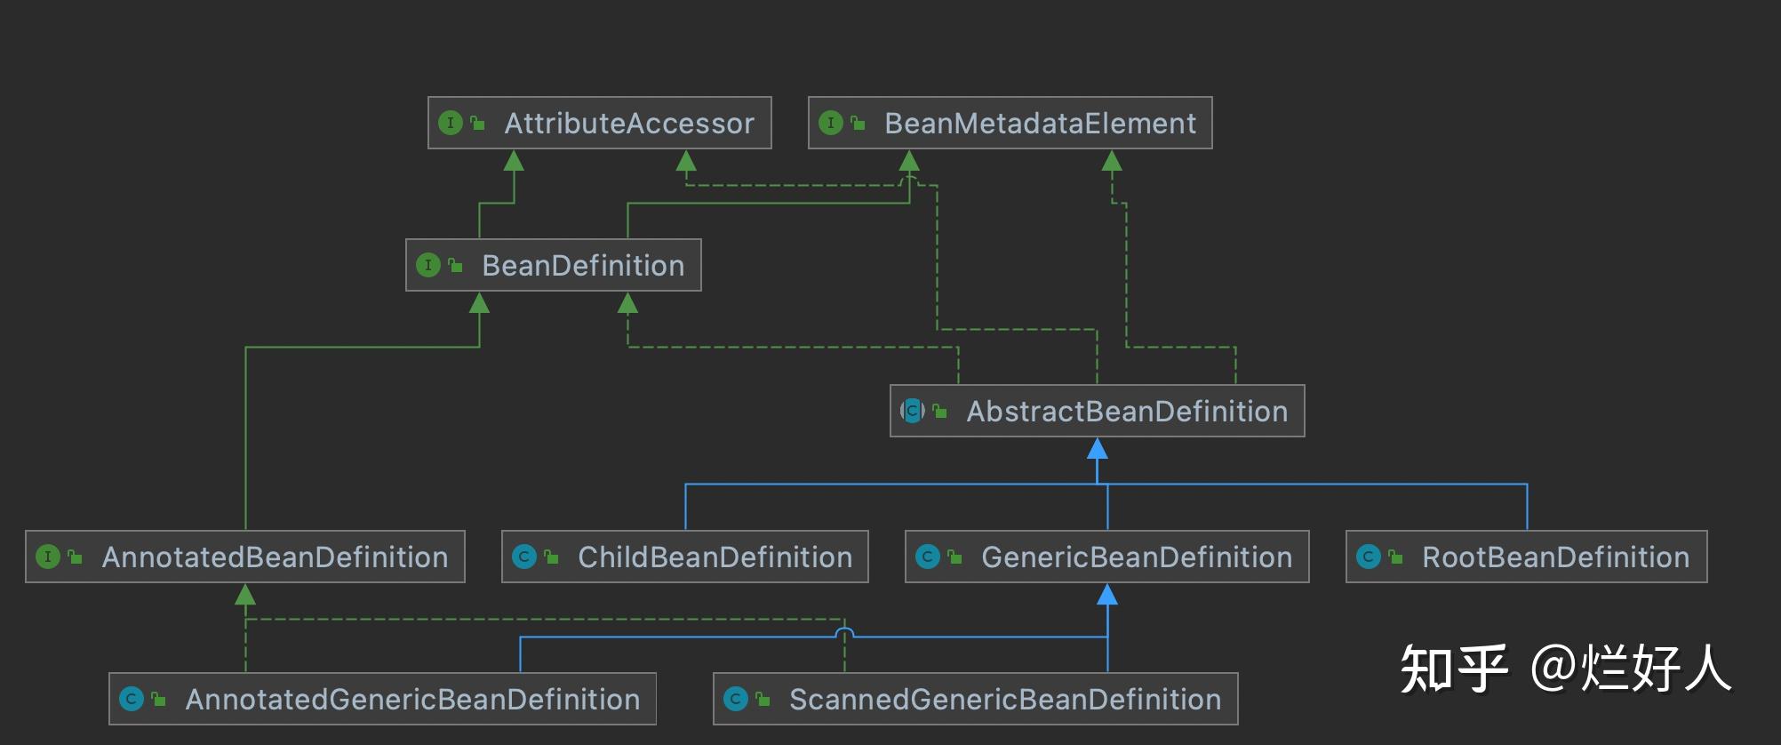1781x745 pixels.
Task: Click the interface icon beside AnnotatedBeanDefinition
Action: pyautogui.click(x=48, y=557)
